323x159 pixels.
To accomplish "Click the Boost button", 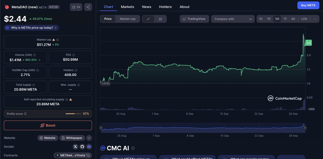I will point(48,125).
